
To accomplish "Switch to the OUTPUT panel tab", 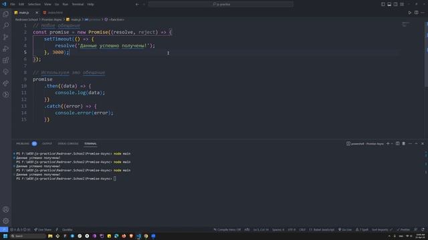I will point(47,144).
